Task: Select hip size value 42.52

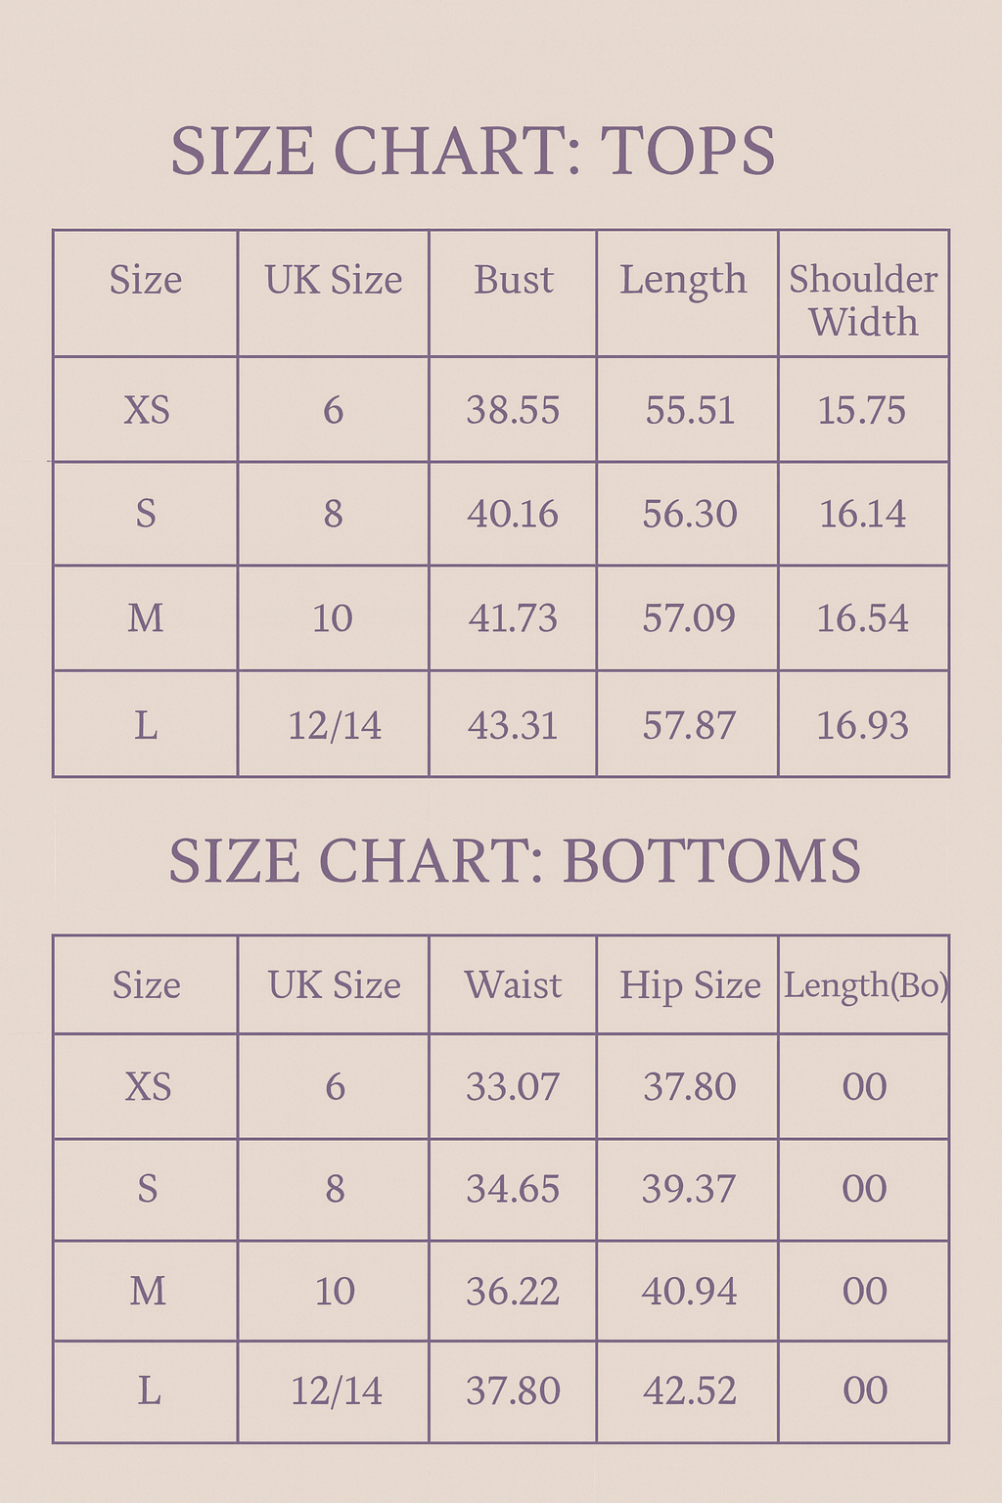Action: [689, 1390]
